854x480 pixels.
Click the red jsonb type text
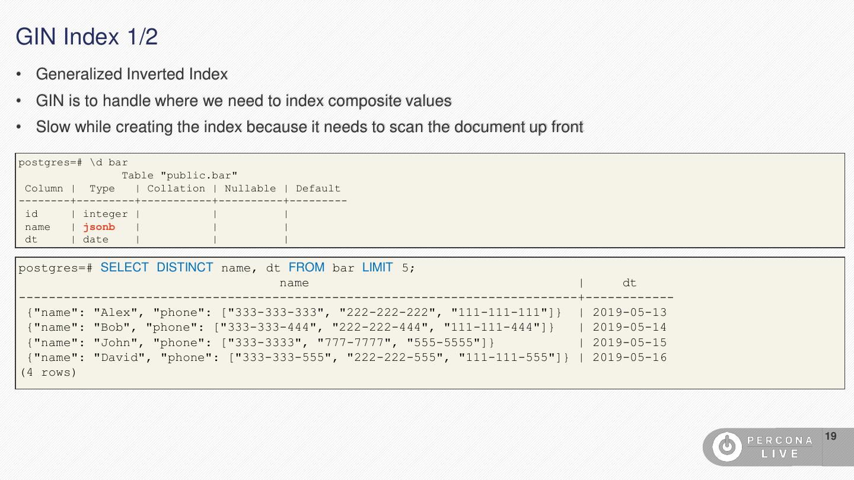[x=99, y=227]
